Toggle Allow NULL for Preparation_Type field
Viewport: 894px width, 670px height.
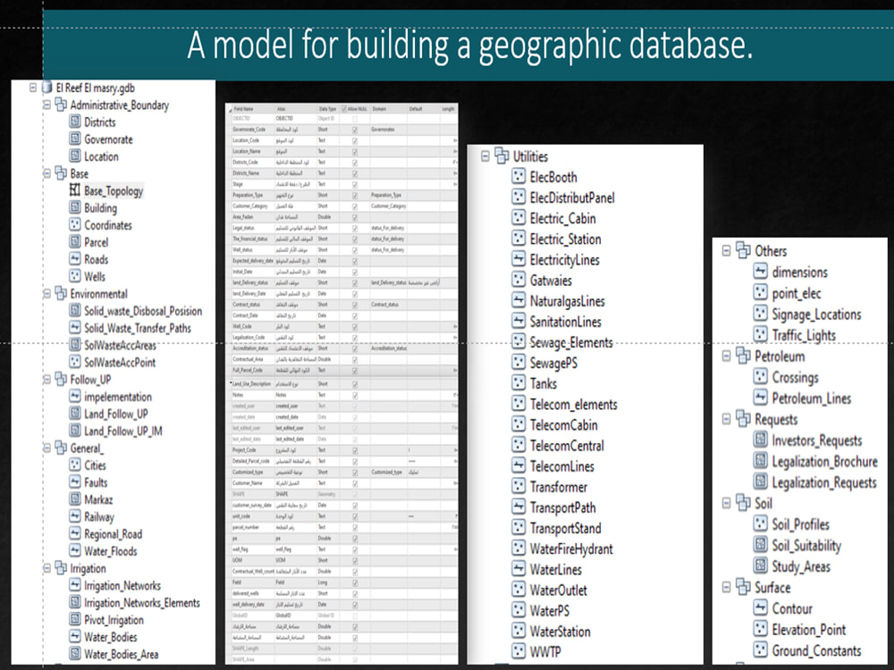tap(355, 196)
